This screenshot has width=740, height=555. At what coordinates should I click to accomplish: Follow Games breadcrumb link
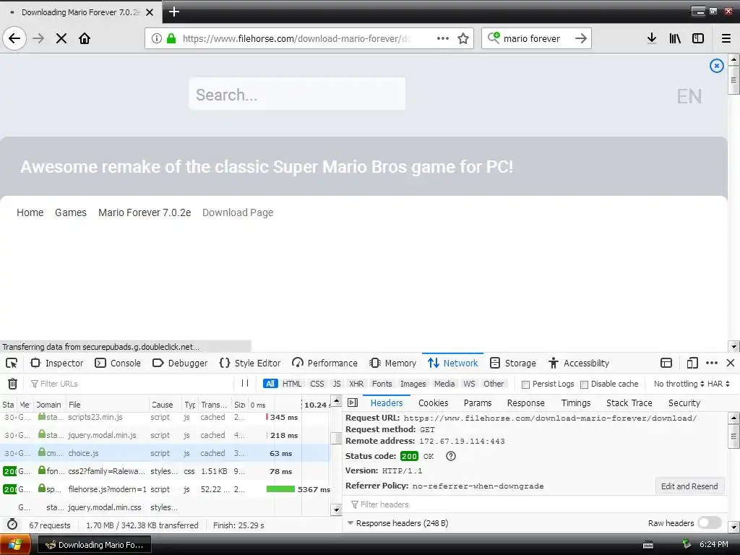tap(71, 212)
